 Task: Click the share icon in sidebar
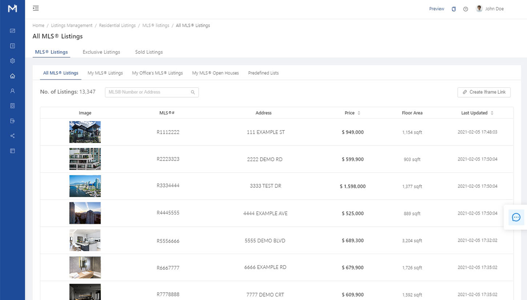pyautogui.click(x=13, y=136)
